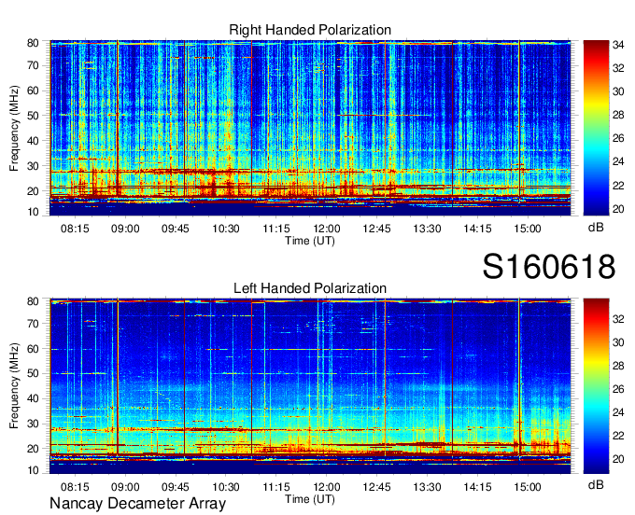
Task: Click the dB unit label under Left Handed color bar
Action: 596,484
